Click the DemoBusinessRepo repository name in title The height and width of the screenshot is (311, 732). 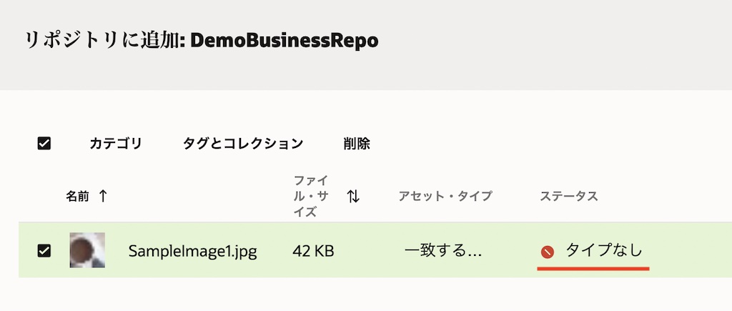pyautogui.click(x=285, y=41)
